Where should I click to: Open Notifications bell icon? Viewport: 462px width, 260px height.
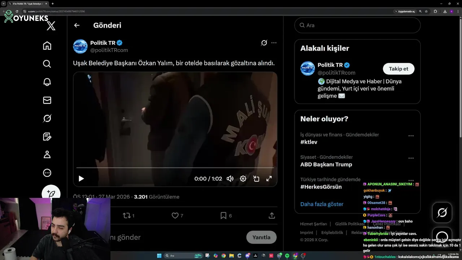pyautogui.click(x=47, y=82)
